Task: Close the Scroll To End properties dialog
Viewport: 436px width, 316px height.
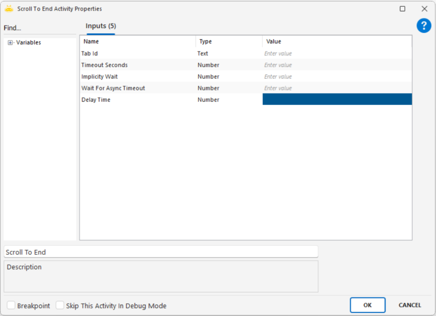Action: 424,9
